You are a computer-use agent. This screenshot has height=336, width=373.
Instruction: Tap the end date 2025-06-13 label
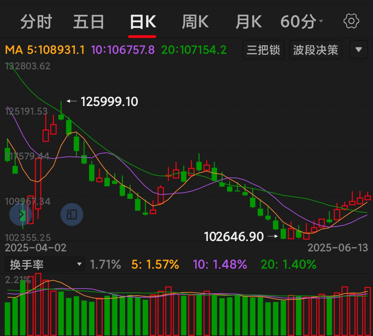pos(338,248)
